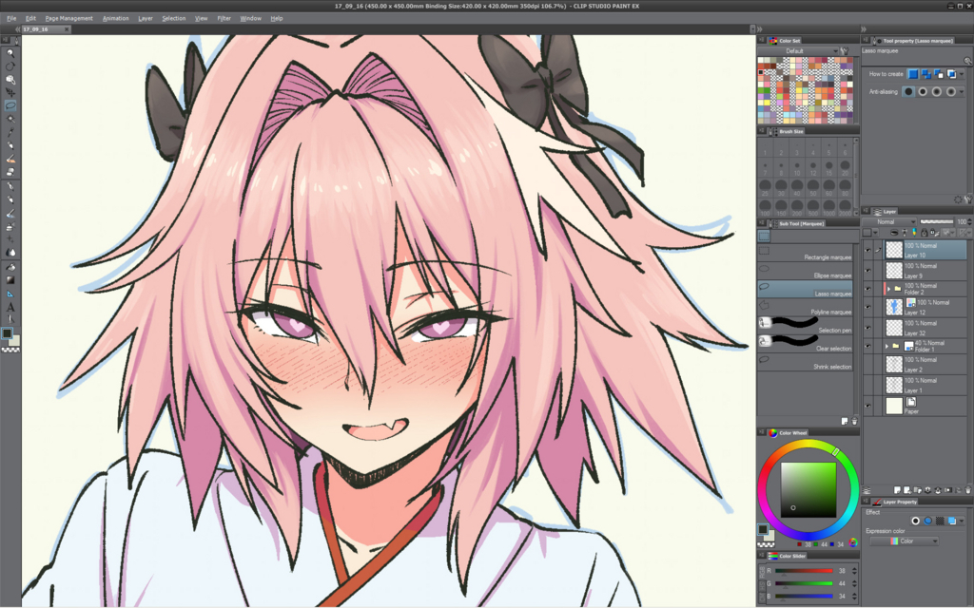Click the Layer 1 thumbnail
Screen dimensions: 974x608
click(x=894, y=386)
